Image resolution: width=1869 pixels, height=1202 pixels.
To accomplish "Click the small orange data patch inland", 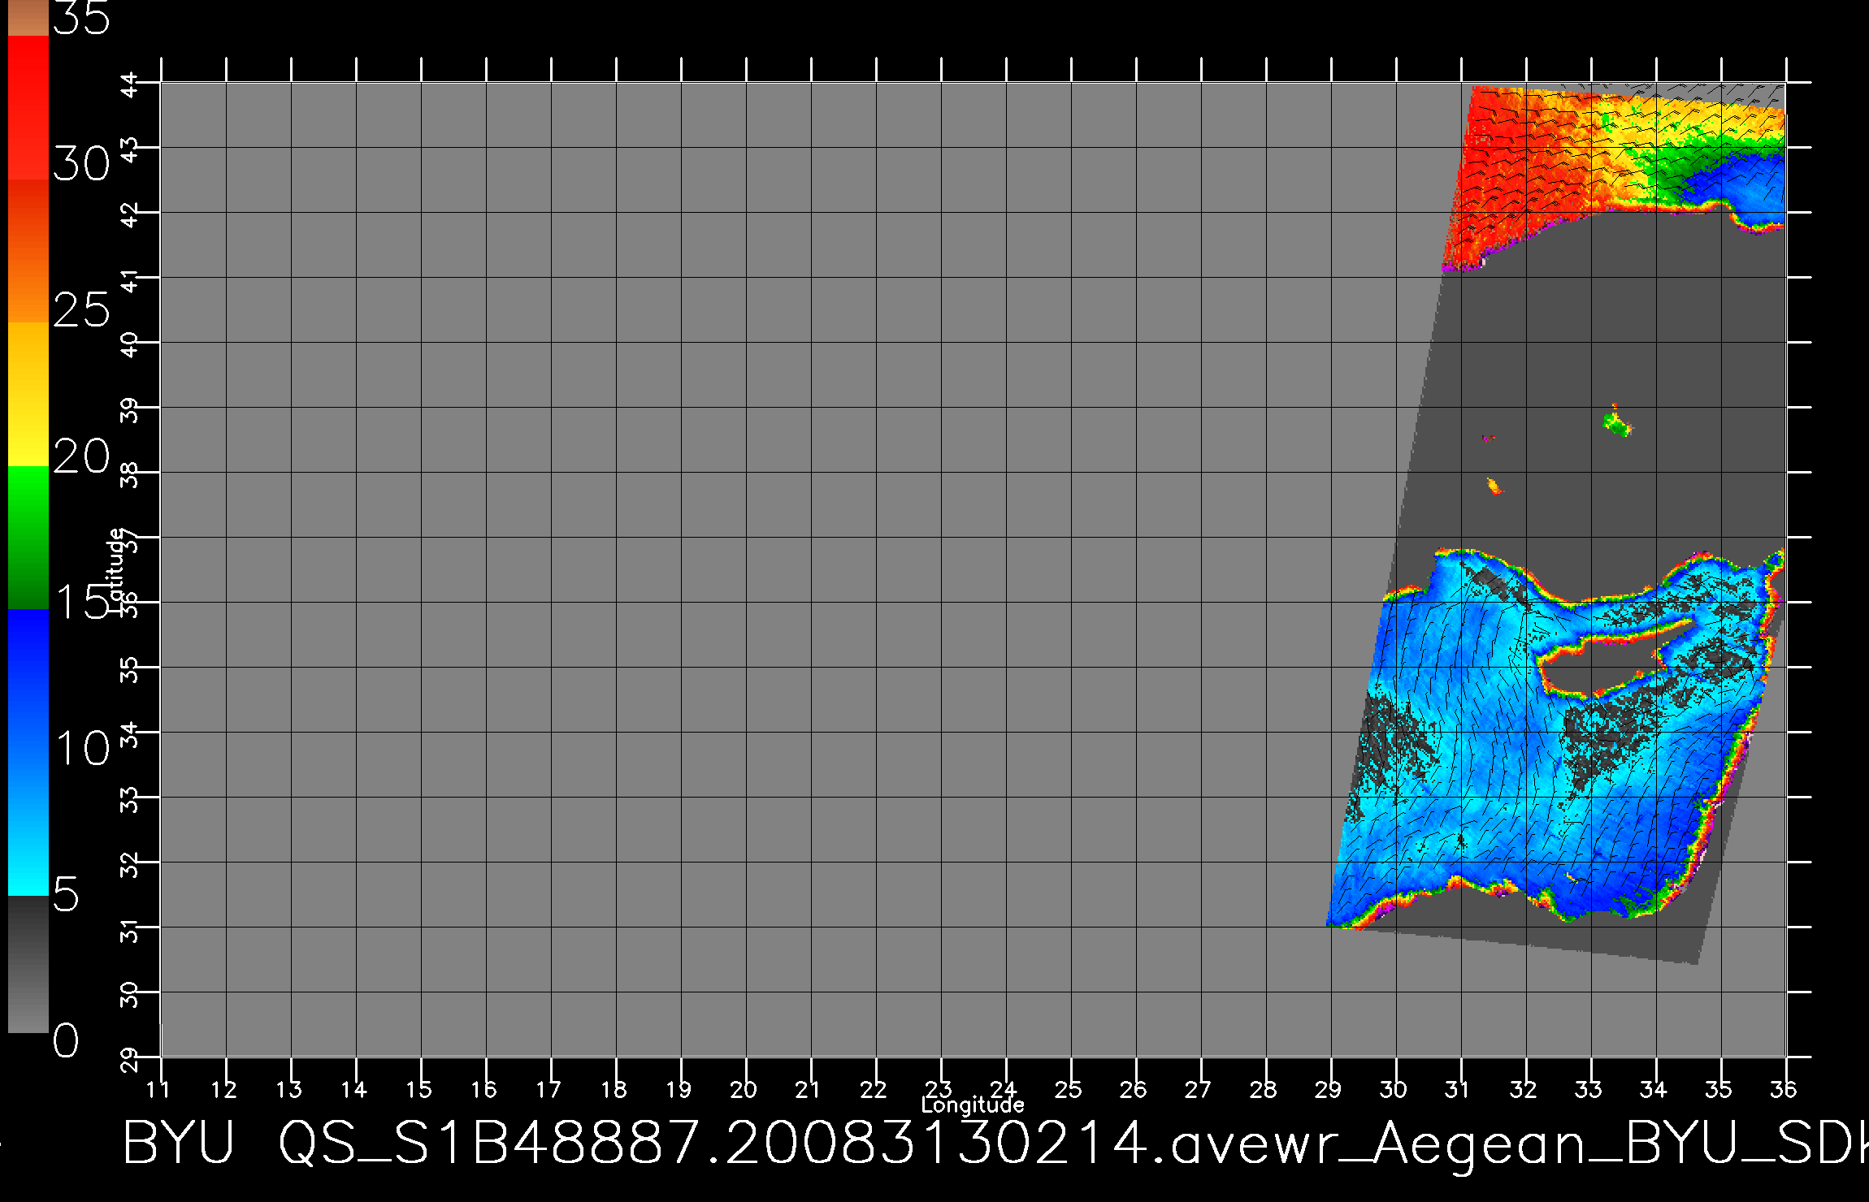I will (x=1494, y=486).
